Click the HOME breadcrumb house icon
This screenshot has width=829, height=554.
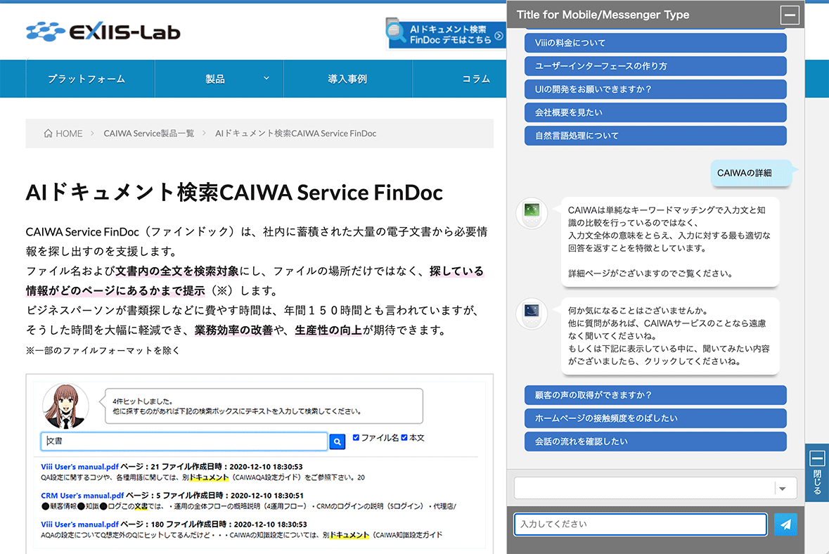coord(48,134)
